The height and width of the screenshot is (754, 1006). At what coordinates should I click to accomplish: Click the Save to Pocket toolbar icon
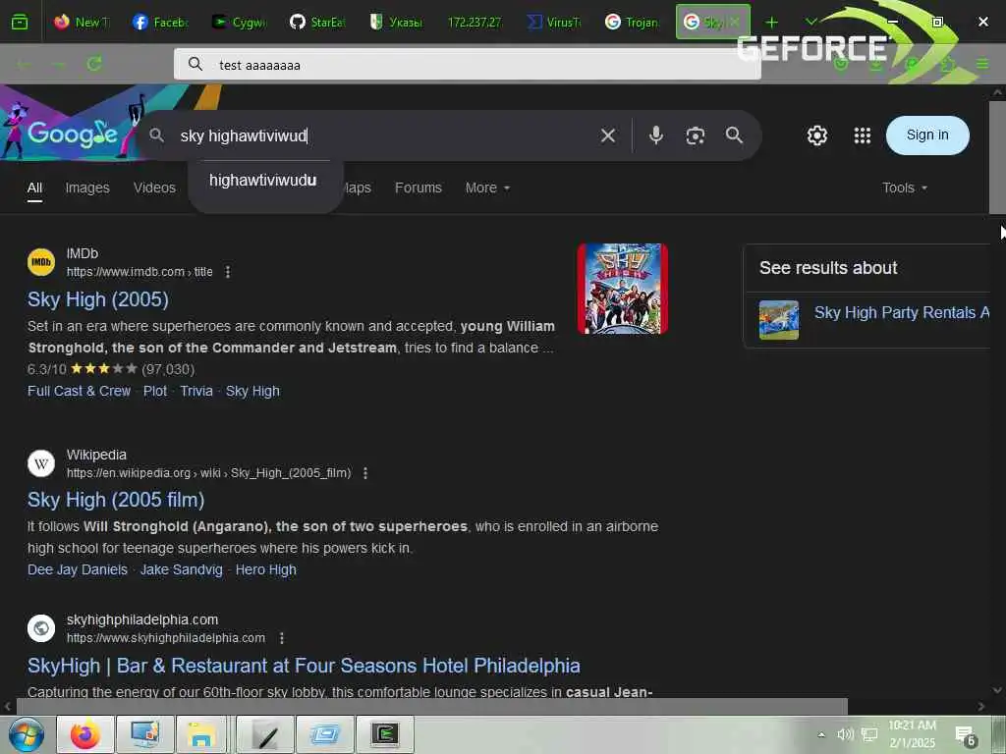coord(841,64)
